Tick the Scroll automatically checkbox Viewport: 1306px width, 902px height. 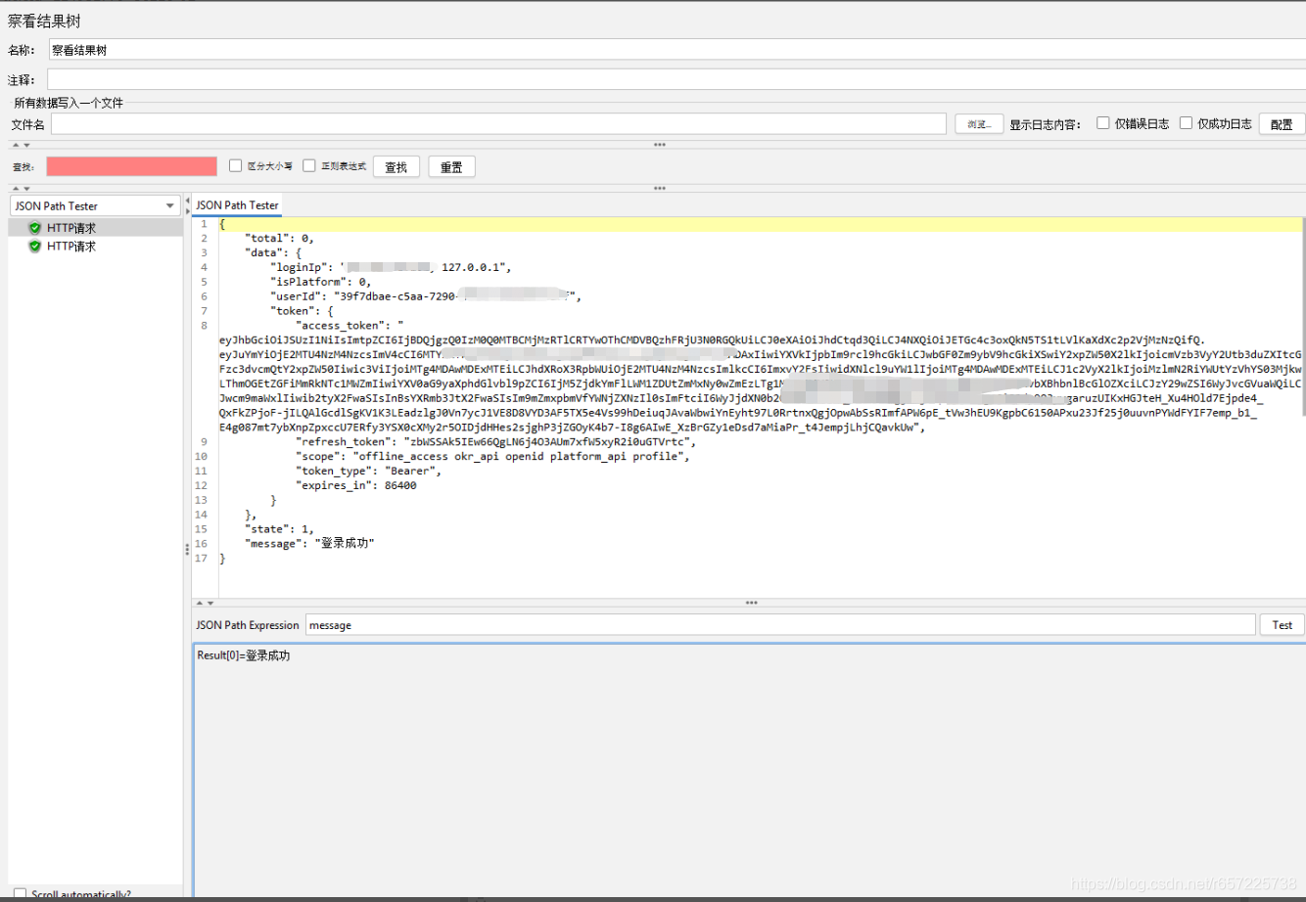[20, 894]
